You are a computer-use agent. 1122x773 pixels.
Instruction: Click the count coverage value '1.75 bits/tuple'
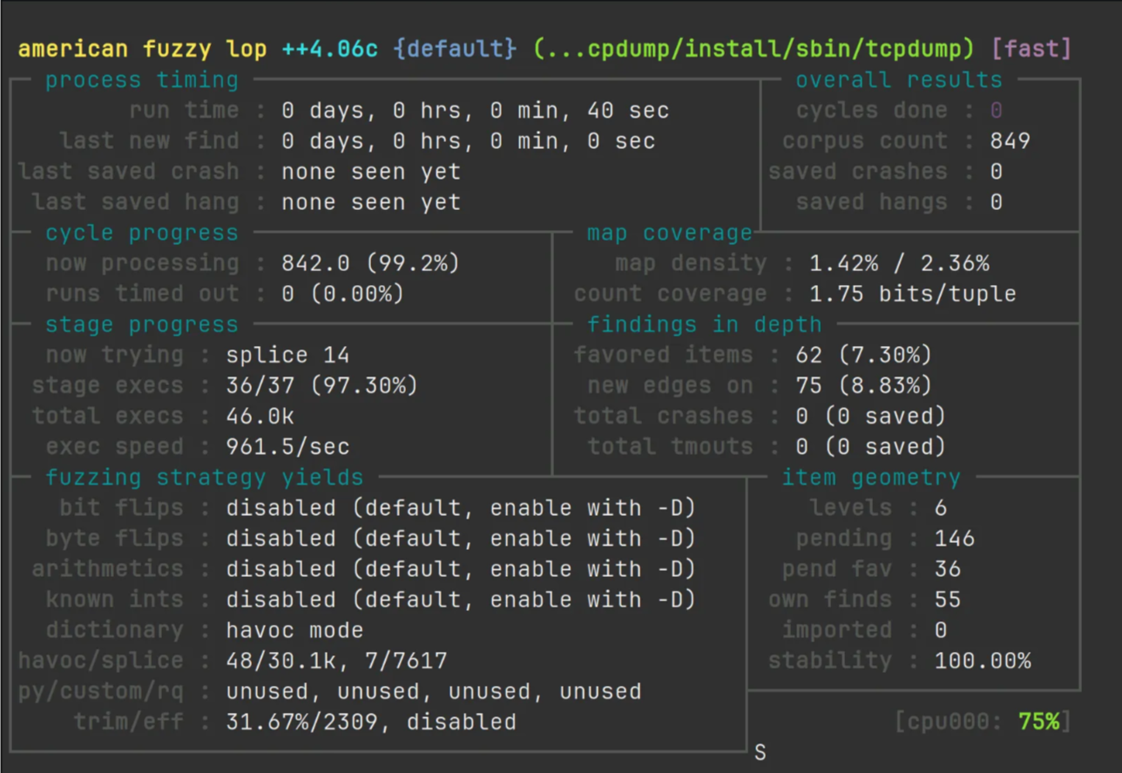coord(913,294)
